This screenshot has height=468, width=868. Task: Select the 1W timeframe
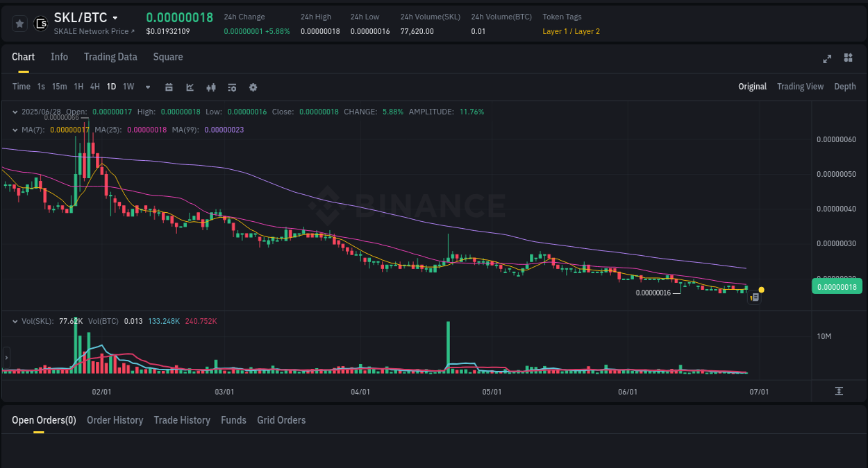(x=128, y=87)
